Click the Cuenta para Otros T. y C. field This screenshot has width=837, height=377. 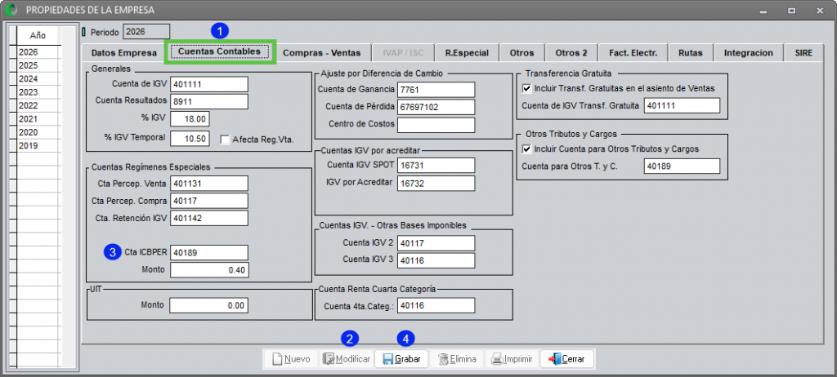click(x=683, y=166)
